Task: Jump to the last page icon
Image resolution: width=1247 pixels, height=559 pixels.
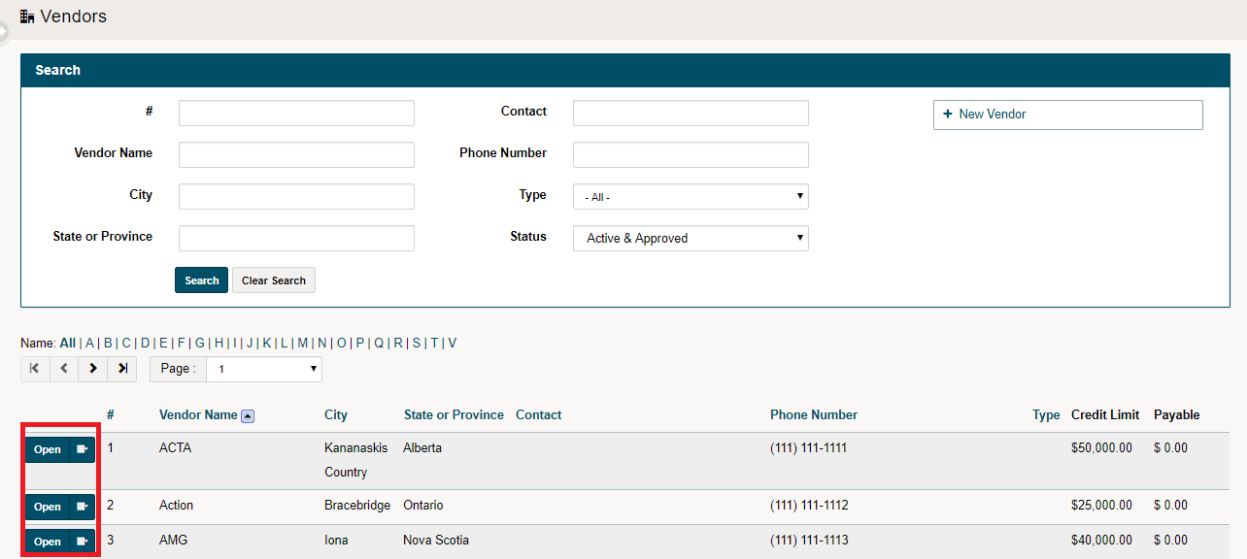Action: (x=122, y=369)
